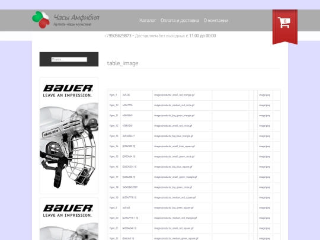Open О компании page
Screen dimensions: 320x240
(216, 20)
